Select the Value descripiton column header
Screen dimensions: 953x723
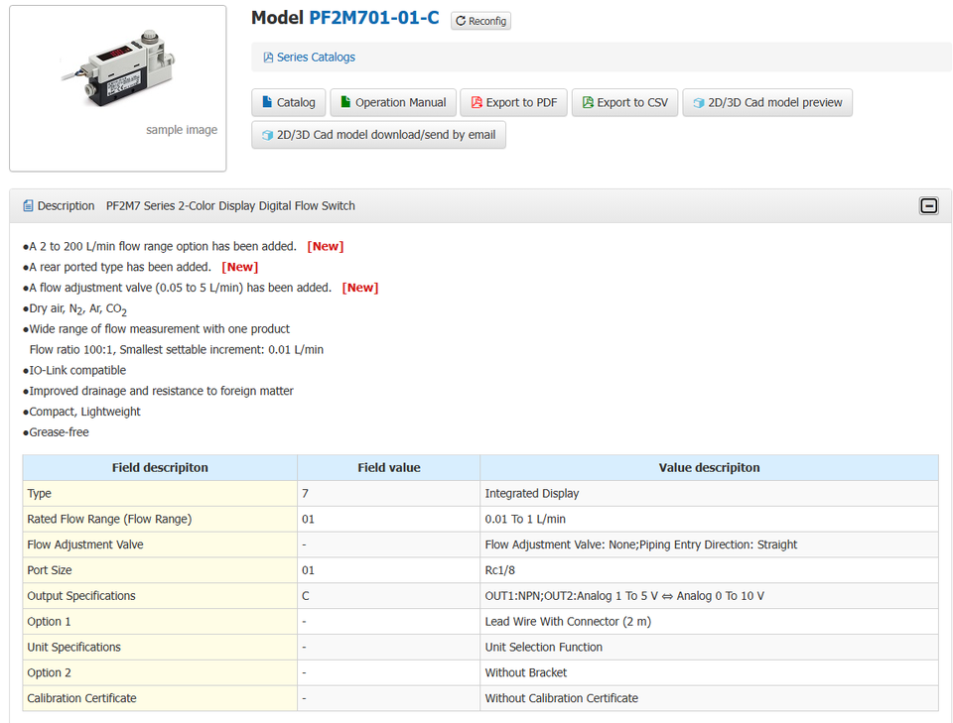point(709,468)
